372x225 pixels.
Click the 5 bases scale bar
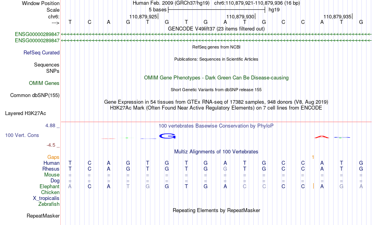[x=217, y=10]
